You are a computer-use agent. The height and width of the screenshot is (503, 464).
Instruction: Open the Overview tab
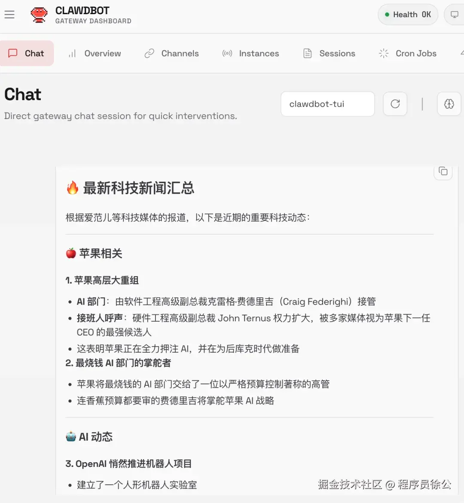pyautogui.click(x=95, y=53)
